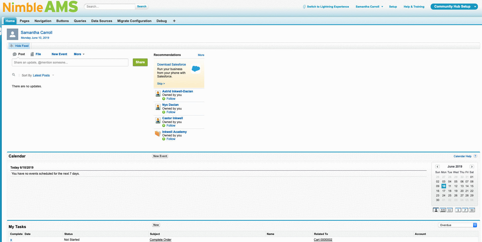Switch to the Data Sources tab

point(102,21)
